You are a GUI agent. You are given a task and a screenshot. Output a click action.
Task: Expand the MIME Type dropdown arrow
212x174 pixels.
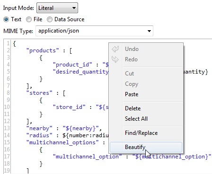point(149,31)
